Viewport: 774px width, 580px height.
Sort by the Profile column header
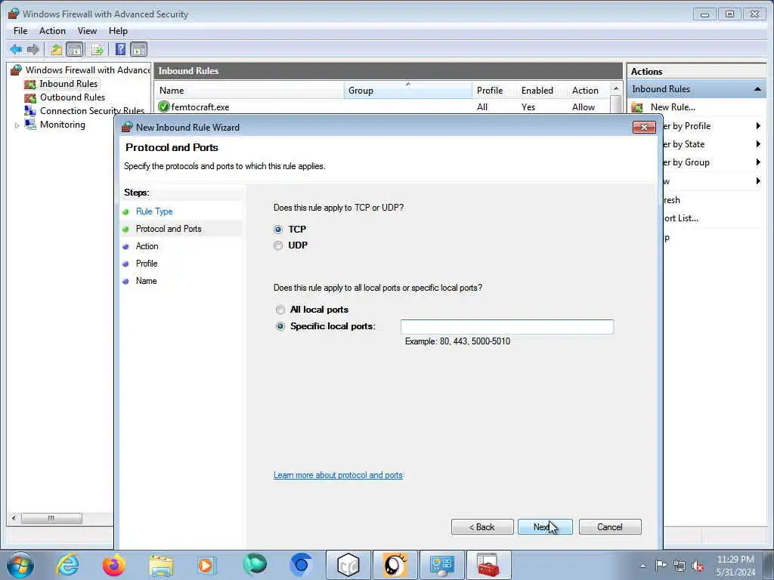pyautogui.click(x=494, y=91)
